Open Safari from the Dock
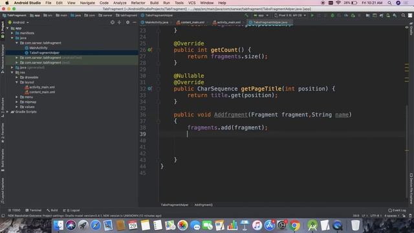 click(96, 225)
